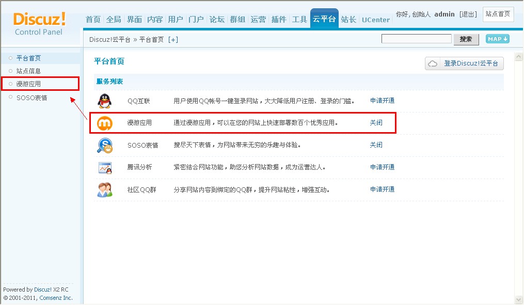
Task: Expand the [+] shortcut next to breadcrumb
Action: (173, 40)
